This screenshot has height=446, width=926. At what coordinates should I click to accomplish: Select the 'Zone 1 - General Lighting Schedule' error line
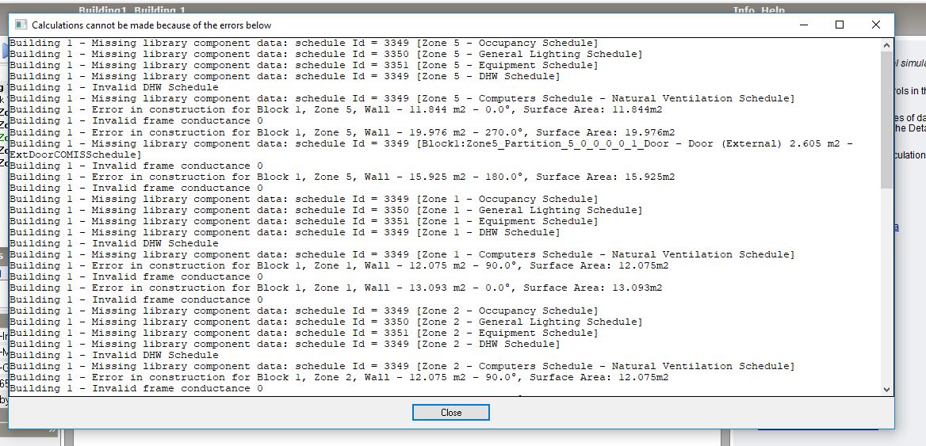tap(326, 211)
